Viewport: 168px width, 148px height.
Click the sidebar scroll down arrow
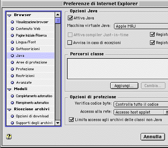coord(58,123)
